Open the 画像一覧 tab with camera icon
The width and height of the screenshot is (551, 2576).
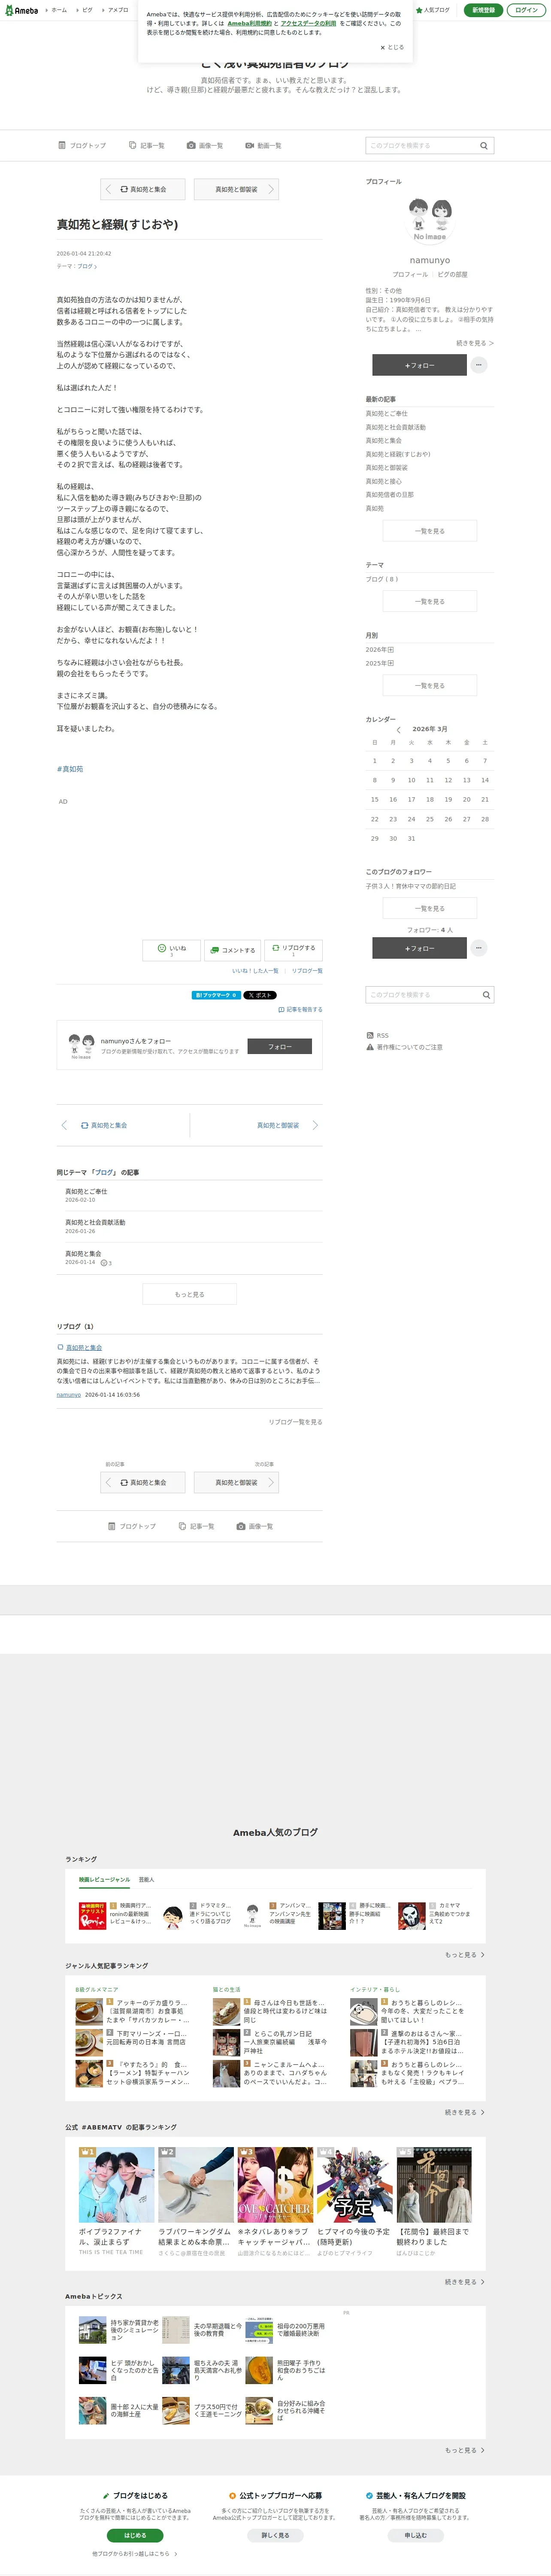pyautogui.click(x=205, y=145)
